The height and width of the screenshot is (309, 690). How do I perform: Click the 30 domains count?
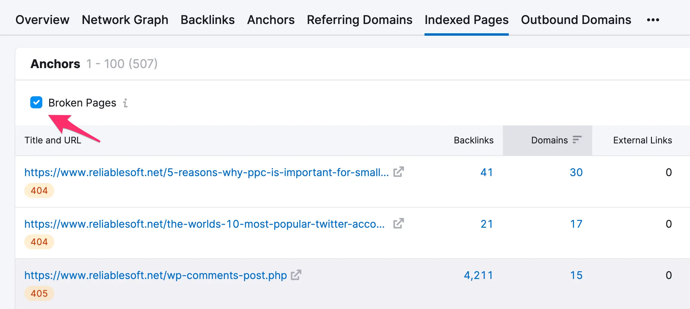coord(576,172)
